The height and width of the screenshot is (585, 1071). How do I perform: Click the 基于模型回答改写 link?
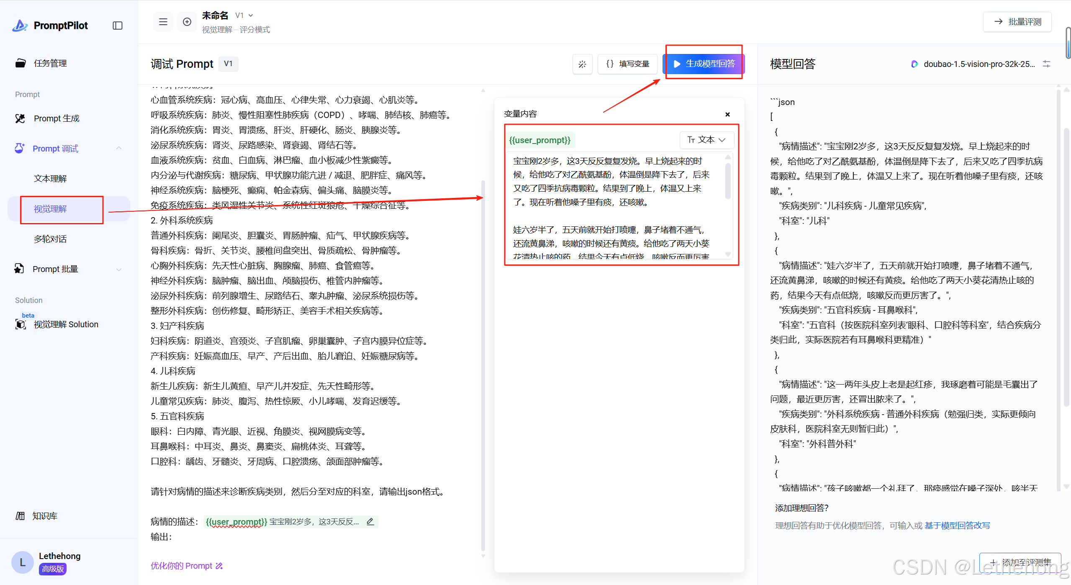(x=957, y=525)
